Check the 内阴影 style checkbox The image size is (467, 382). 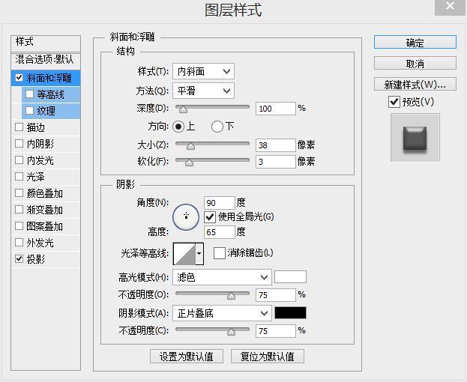(19, 143)
